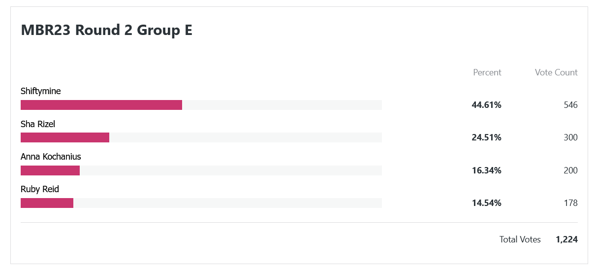Select the Ruby Reid option label
The image size is (596, 271).
pyautogui.click(x=40, y=189)
